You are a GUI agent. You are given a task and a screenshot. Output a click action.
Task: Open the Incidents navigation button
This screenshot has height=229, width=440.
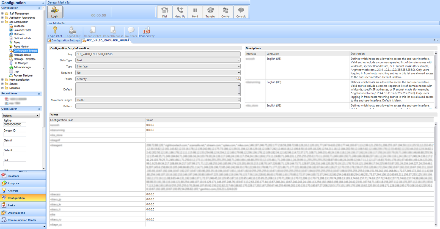coord(13,176)
